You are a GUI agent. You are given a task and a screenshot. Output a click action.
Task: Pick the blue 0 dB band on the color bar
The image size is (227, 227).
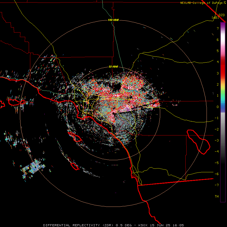[x=223, y=107]
